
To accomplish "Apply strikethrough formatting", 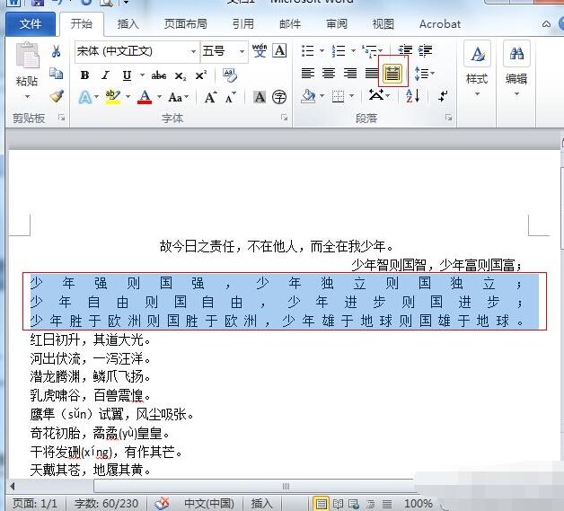I will [x=159, y=75].
